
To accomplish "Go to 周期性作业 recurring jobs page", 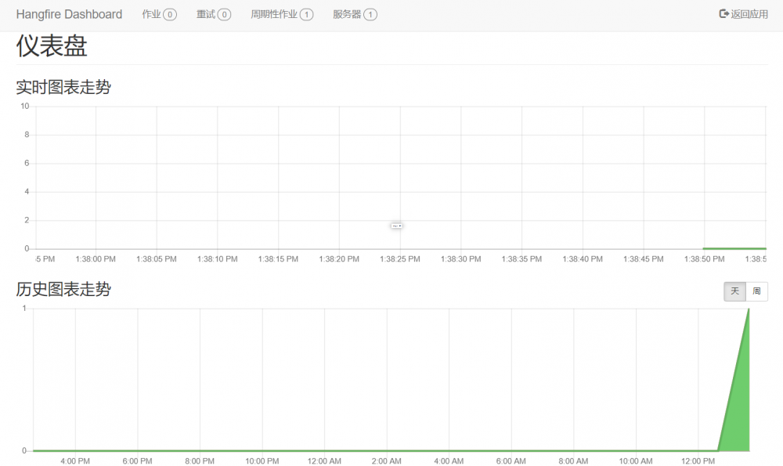I will click(x=282, y=14).
